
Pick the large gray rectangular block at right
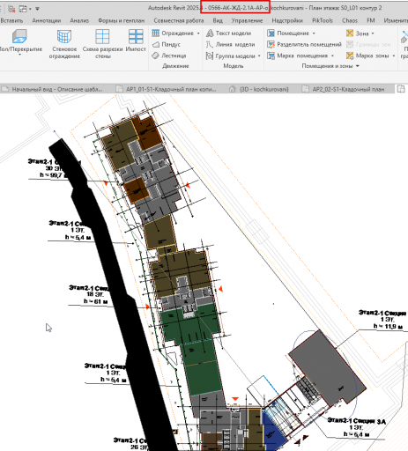[x=329, y=367]
